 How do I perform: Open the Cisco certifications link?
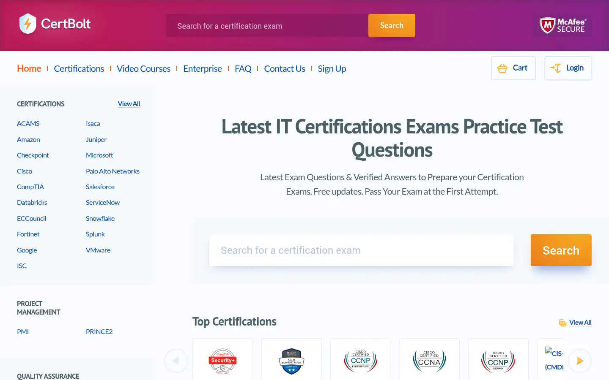click(25, 171)
